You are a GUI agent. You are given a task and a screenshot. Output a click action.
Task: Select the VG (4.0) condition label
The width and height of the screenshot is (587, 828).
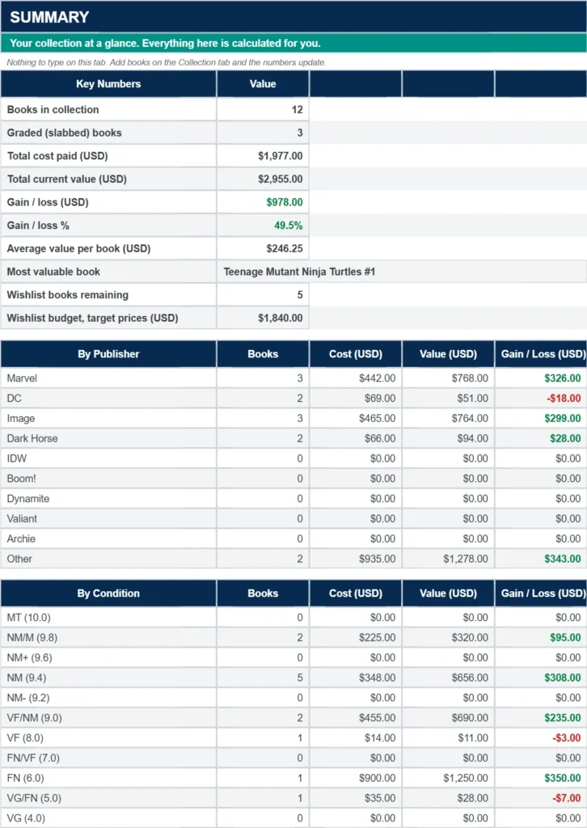click(26, 818)
